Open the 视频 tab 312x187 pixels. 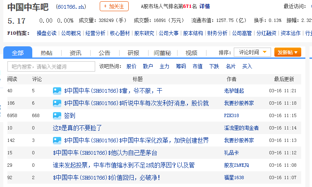coord(192,53)
